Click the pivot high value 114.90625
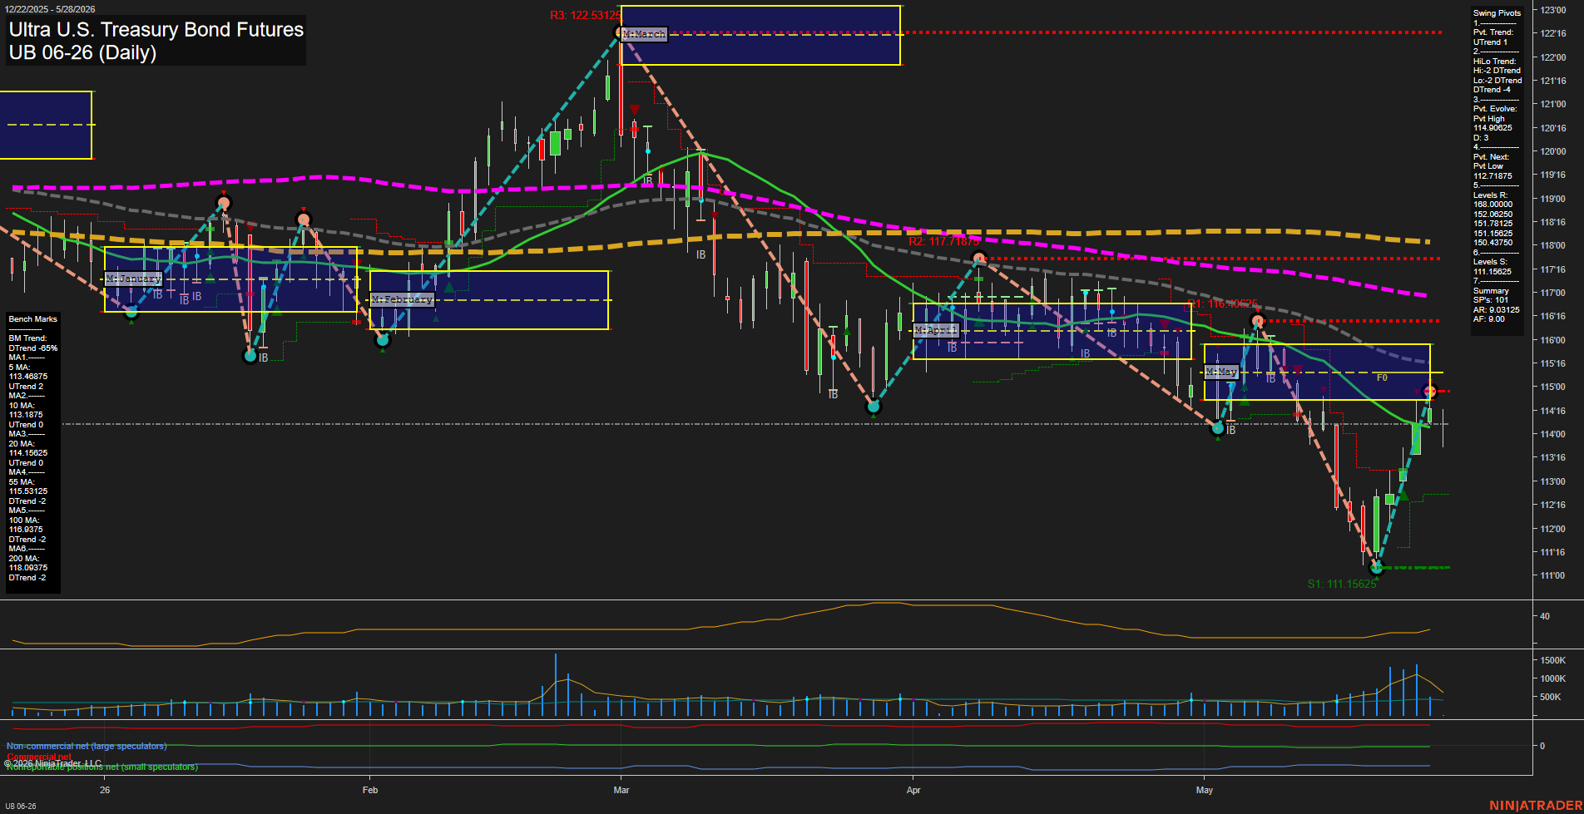Viewport: 1584px width, 814px height. coord(1492,128)
